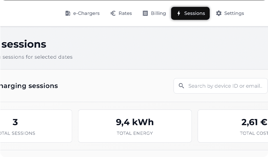
Task: Click the lightning bolt Sessions icon
Action: tap(179, 13)
